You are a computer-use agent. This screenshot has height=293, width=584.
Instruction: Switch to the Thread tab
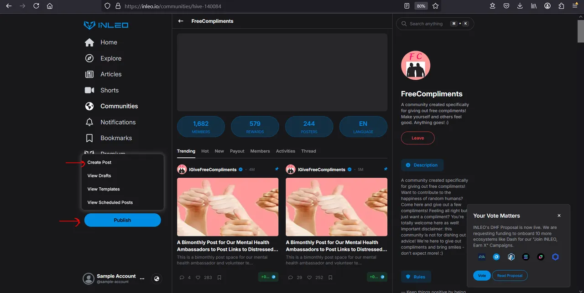[308, 151]
